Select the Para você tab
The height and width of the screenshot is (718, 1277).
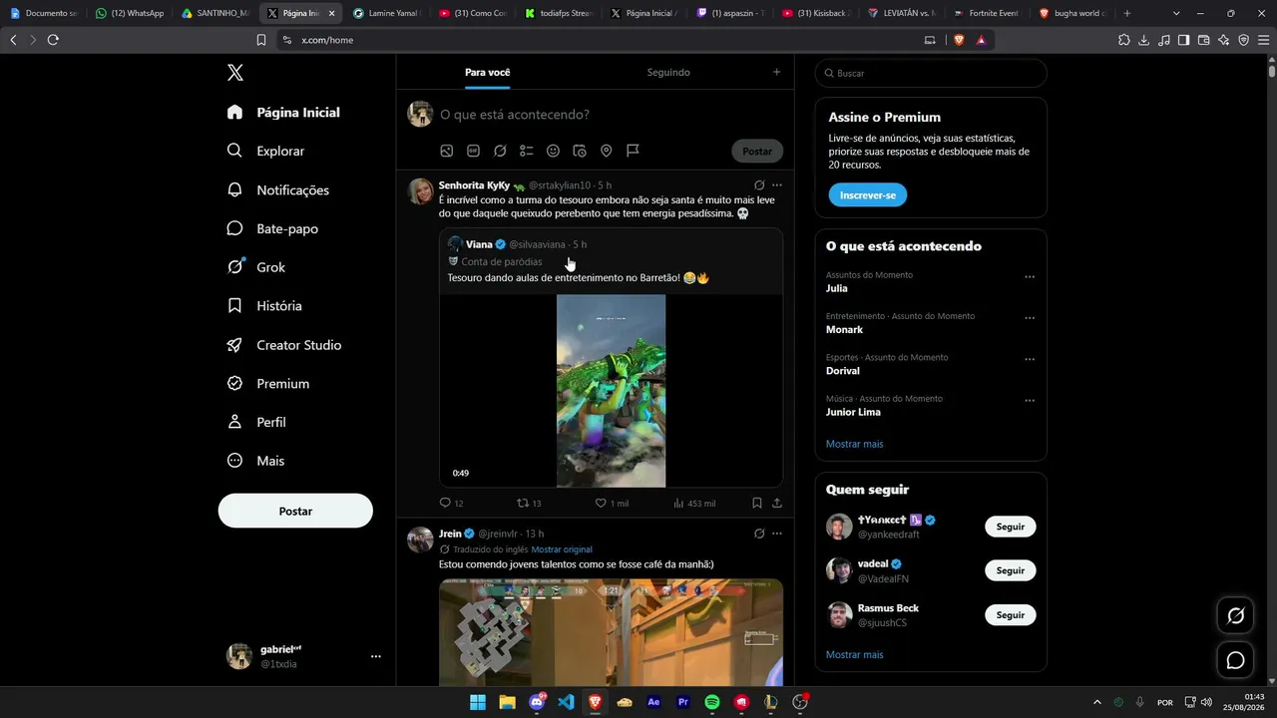click(x=488, y=72)
